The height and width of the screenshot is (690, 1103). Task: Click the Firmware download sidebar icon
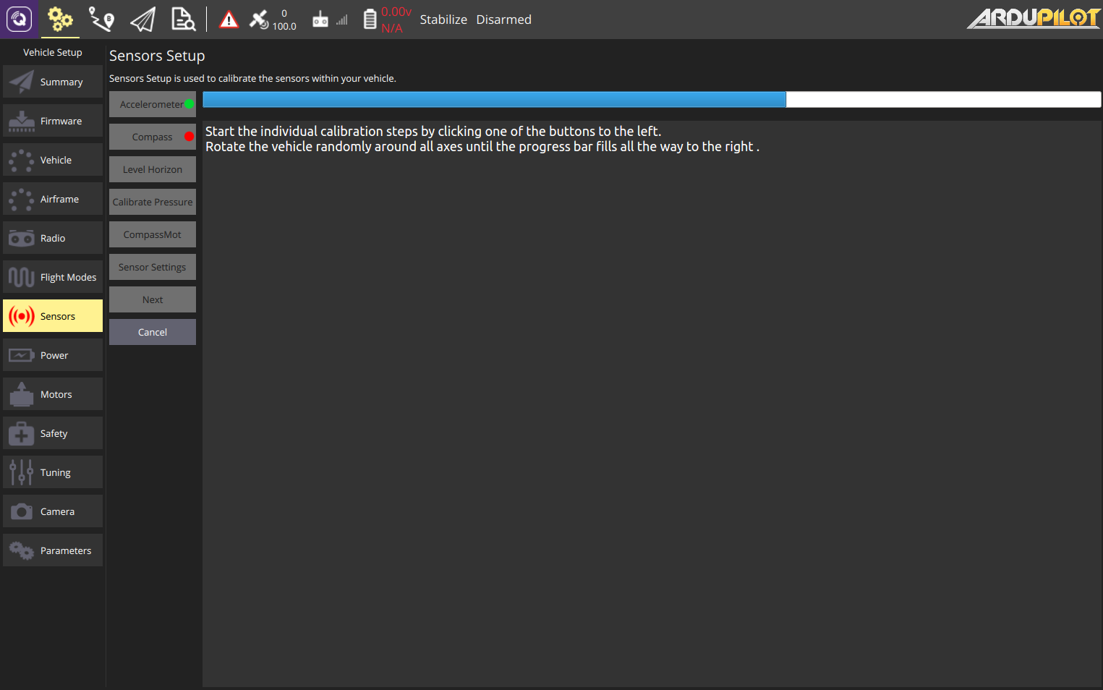tap(22, 121)
